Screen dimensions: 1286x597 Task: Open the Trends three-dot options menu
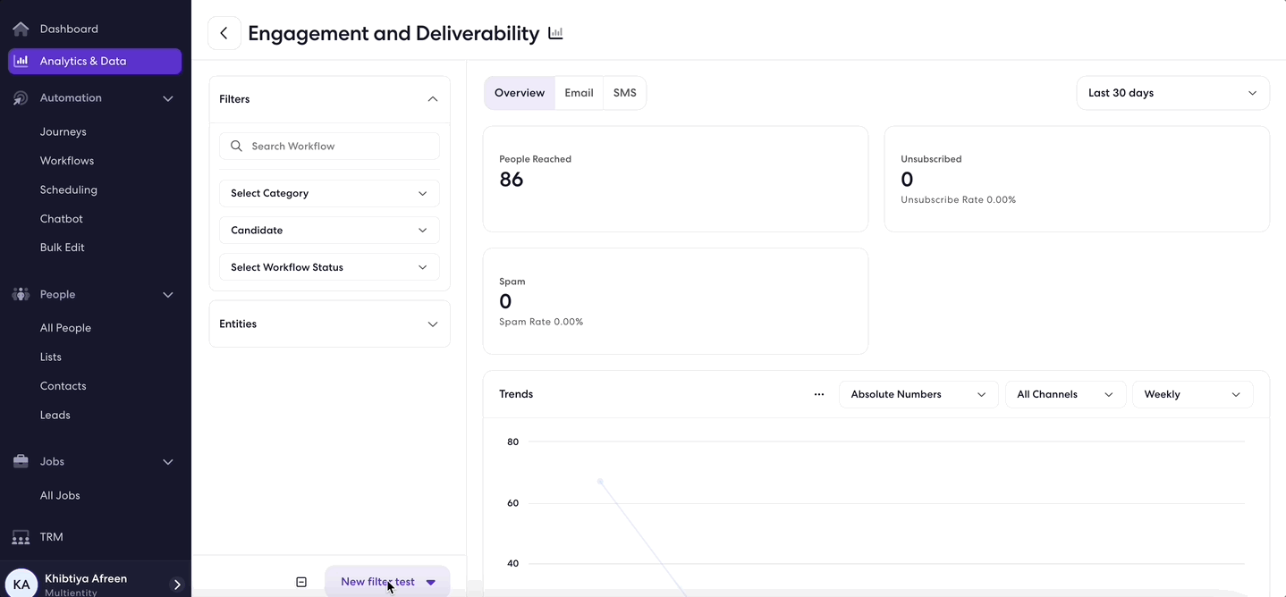coord(819,394)
